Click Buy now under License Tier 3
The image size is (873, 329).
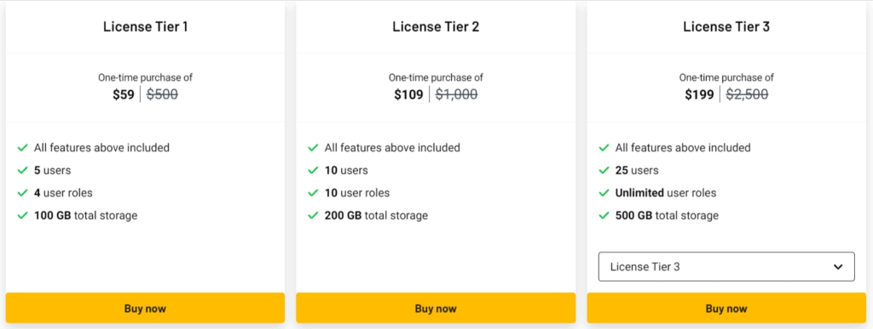726,308
